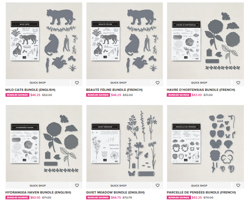250x203 pixels.
Task: Open Quick Shop for Quiet Meadow Bundle
Action: (x=118, y=185)
